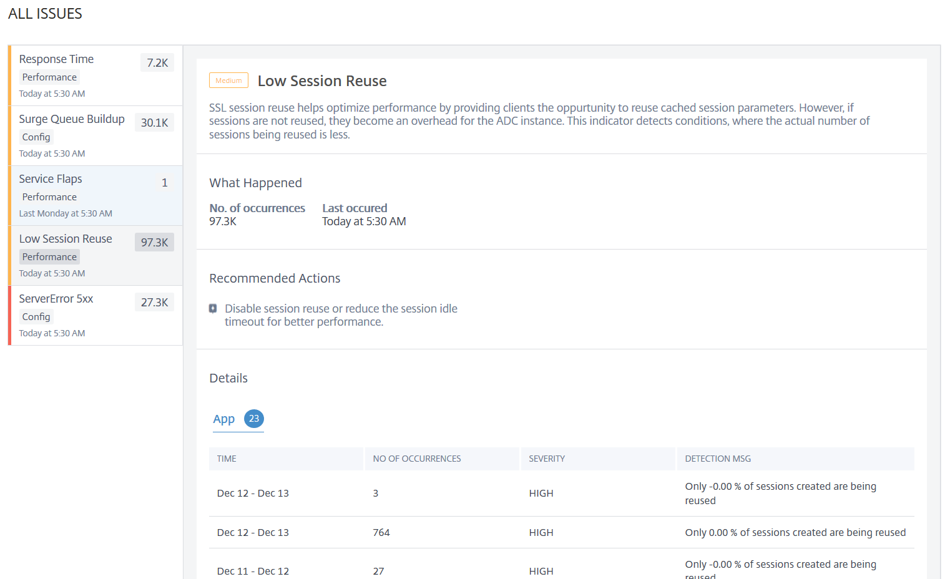Select the Low Session Reuse issue
This screenshot has height=579, width=945.
(66, 239)
